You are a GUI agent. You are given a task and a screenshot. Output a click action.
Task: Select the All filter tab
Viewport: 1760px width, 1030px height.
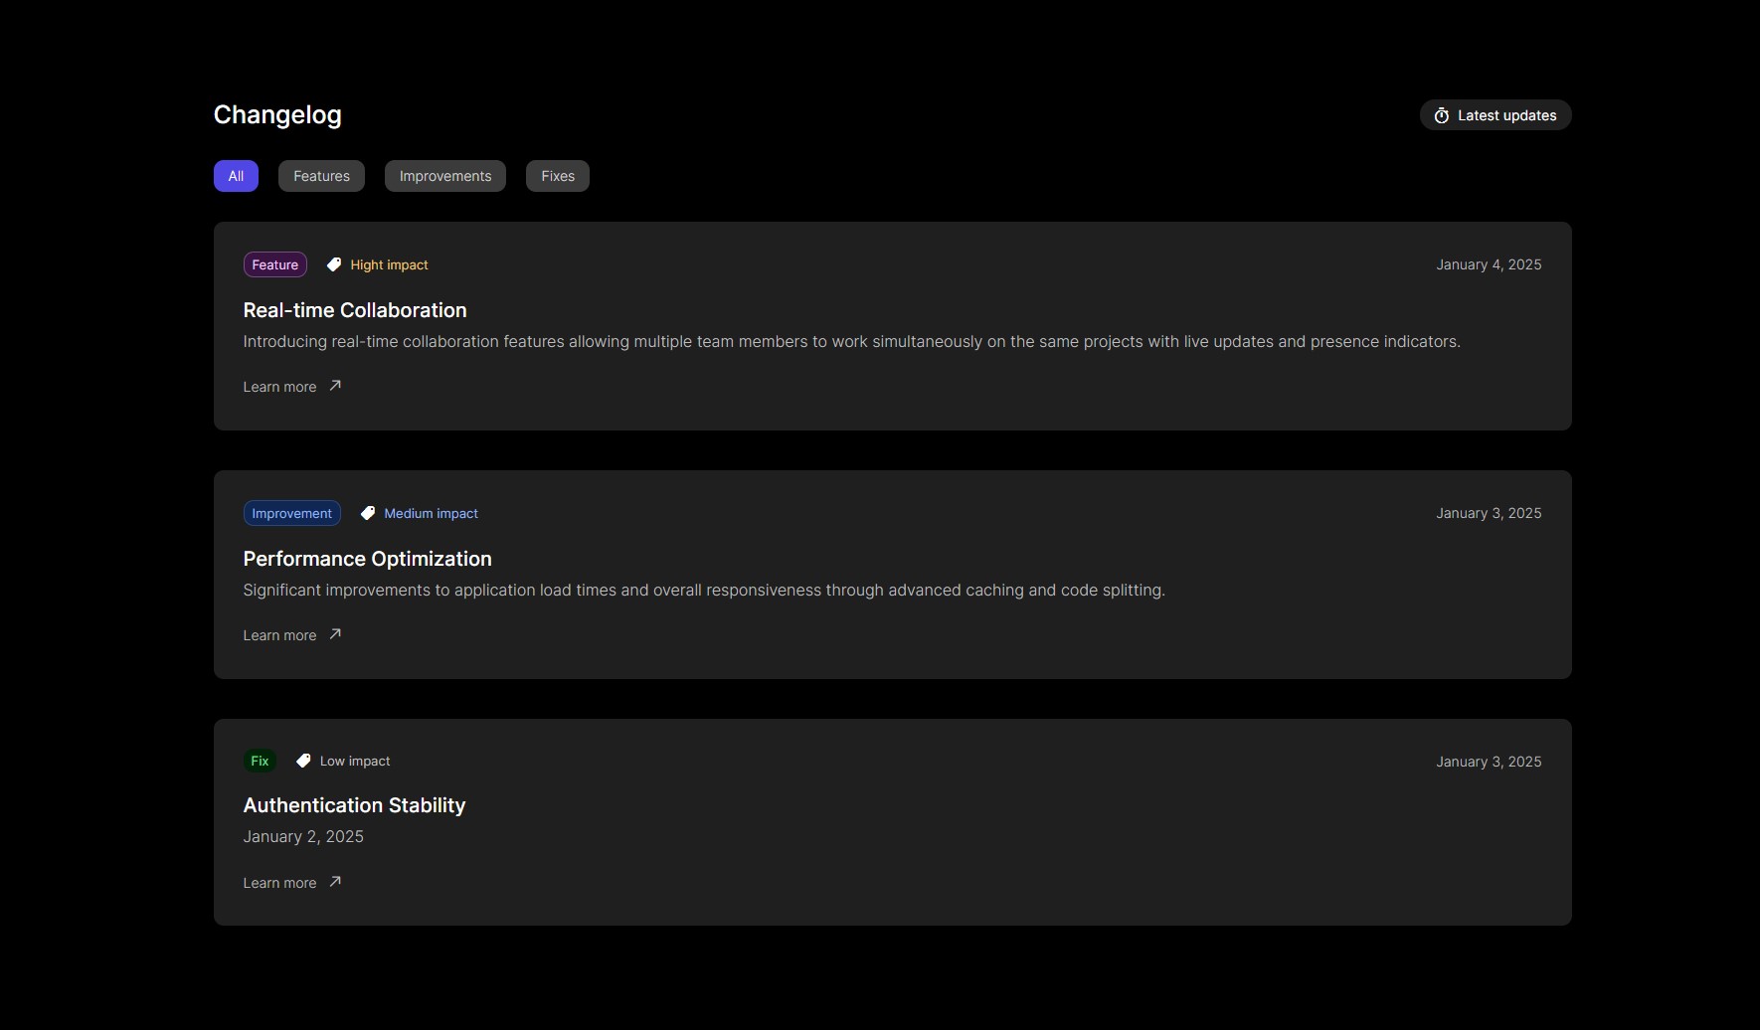236,176
